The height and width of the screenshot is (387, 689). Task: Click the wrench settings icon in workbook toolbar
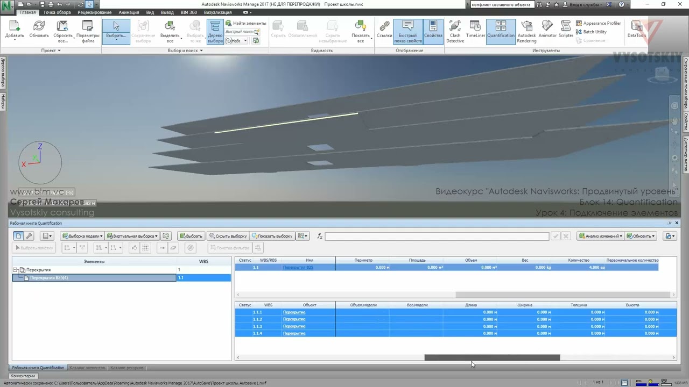pyautogui.click(x=29, y=236)
